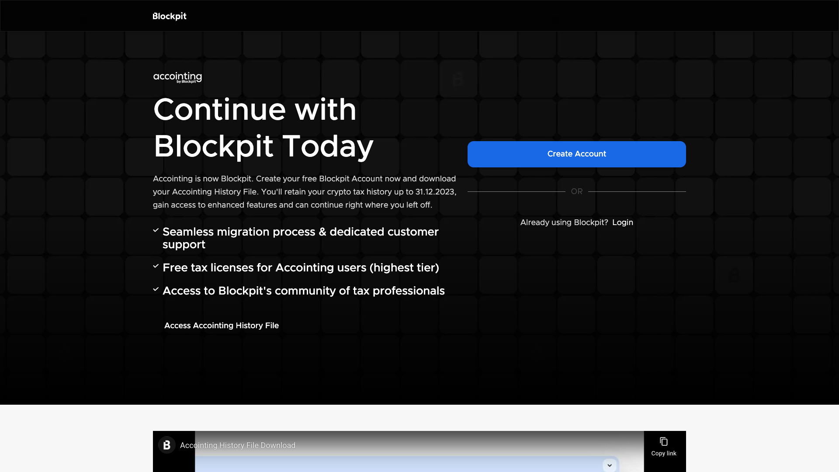Open Access Accointing History File

pos(222,326)
